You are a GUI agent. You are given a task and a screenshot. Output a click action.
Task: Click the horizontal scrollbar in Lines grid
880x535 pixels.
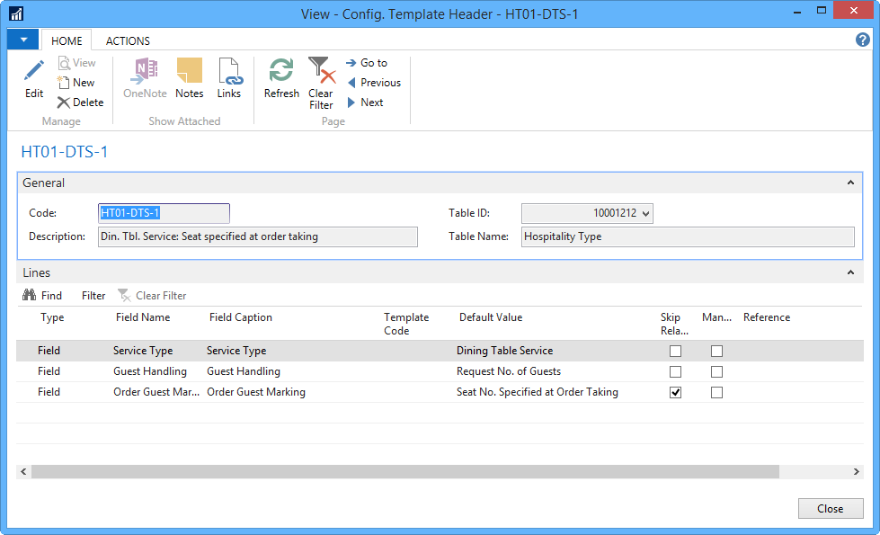[404, 472]
